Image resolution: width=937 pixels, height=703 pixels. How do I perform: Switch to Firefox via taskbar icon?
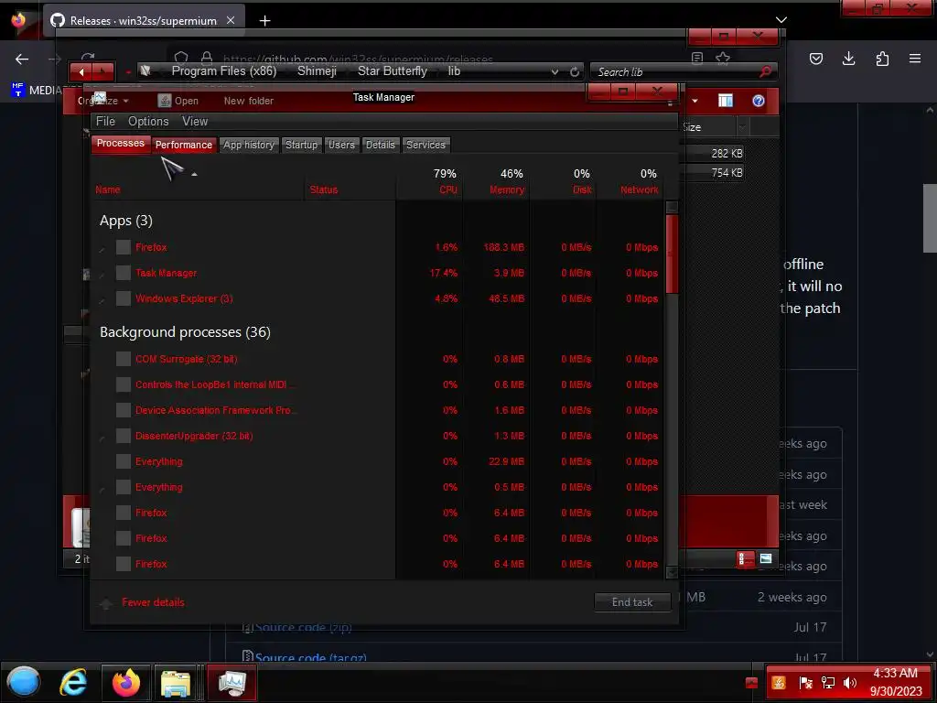pyautogui.click(x=126, y=682)
